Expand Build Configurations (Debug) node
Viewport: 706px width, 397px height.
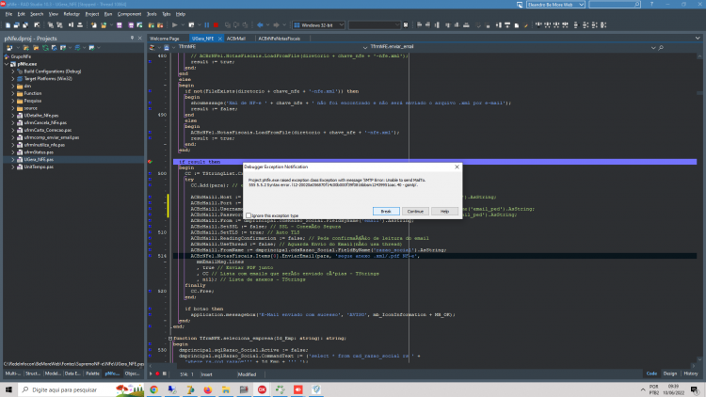[13, 71]
